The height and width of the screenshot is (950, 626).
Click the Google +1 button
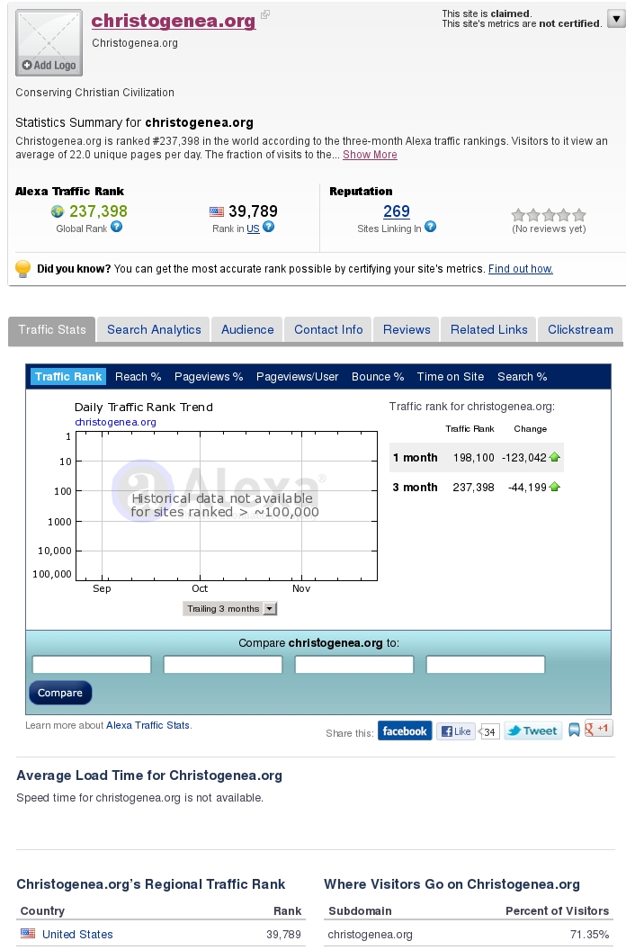point(598,729)
